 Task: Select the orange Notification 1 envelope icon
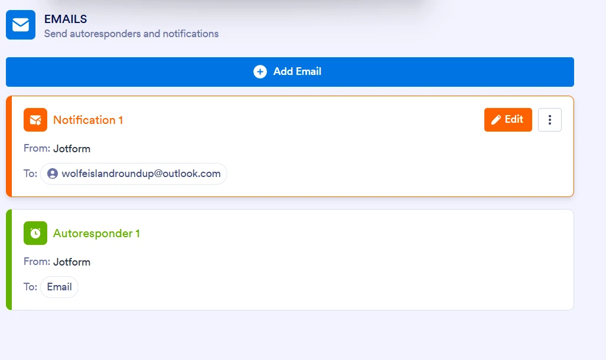[35, 119]
